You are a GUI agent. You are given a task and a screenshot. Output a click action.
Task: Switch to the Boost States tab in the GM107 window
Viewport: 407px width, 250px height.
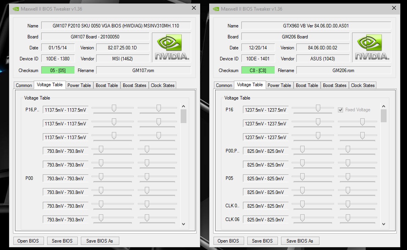pos(135,85)
